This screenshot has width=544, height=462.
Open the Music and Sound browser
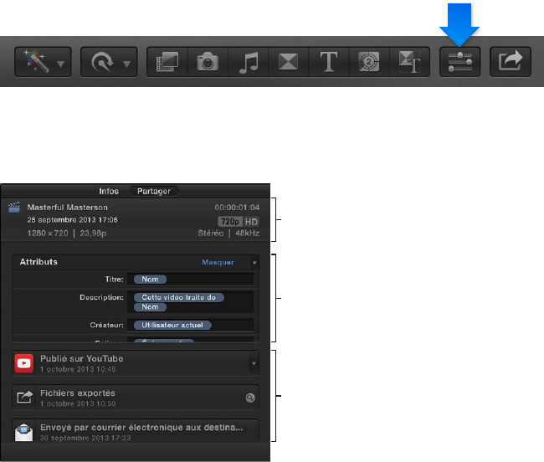[249, 62]
